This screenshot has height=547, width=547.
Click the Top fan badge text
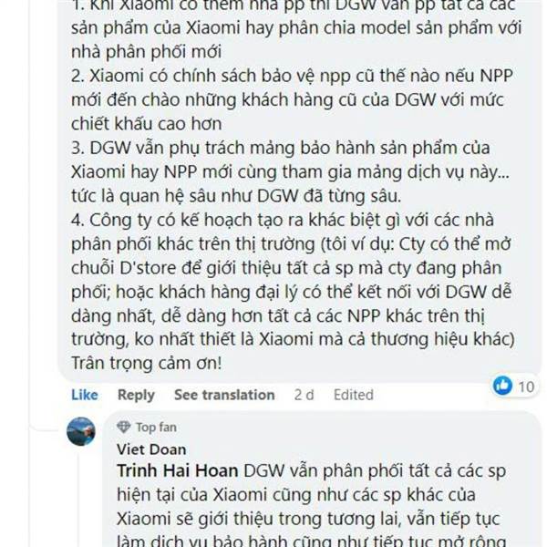(156, 428)
